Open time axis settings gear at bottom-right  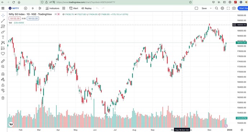pos(242,130)
